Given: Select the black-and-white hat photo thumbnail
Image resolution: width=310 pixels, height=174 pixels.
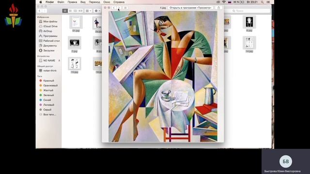Looking at the screenshot, I should point(75,43).
